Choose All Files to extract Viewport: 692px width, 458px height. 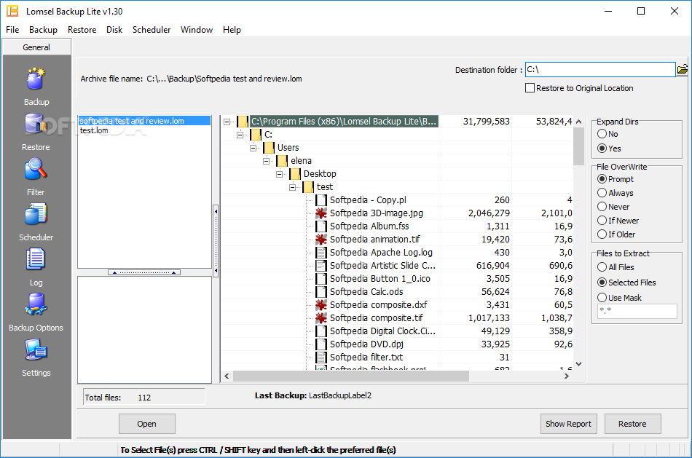tap(602, 267)
